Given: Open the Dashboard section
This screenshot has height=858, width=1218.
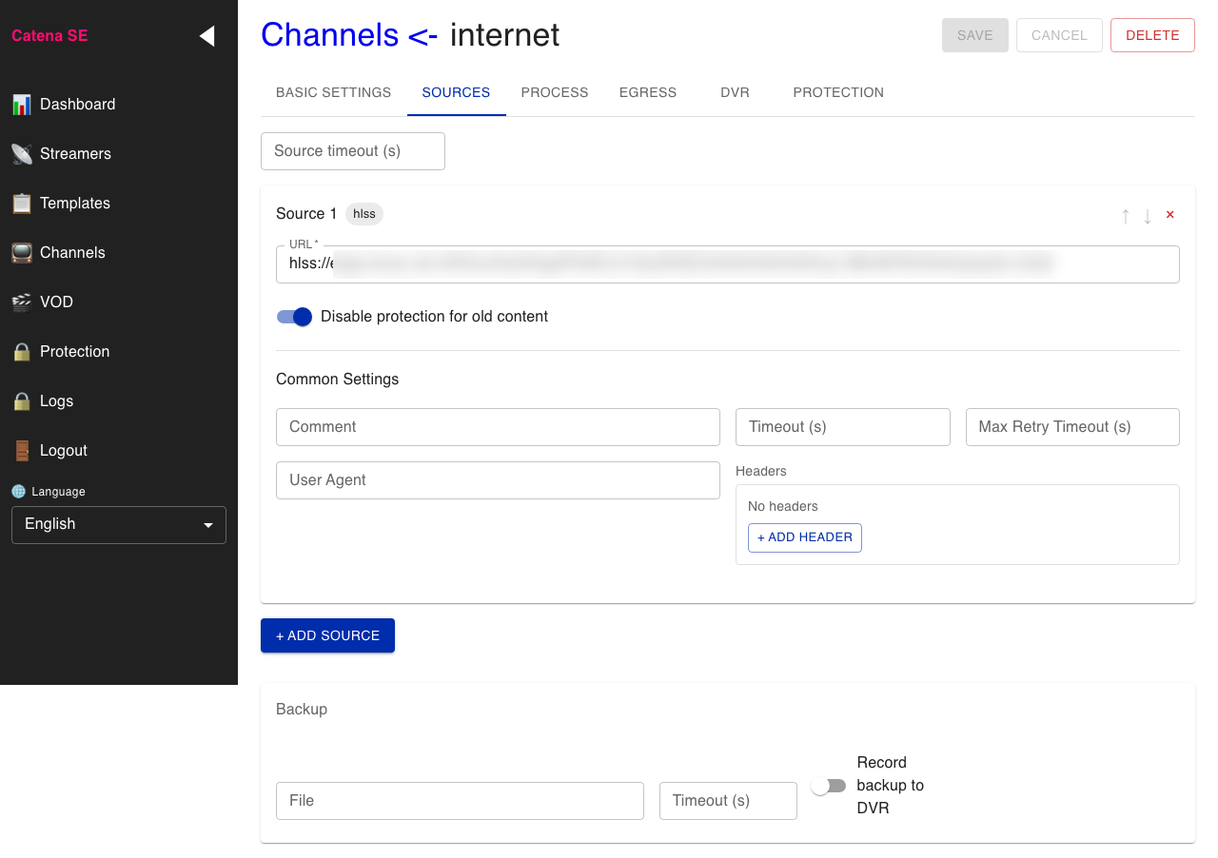Looking at the screenshot, I should click(77, 104).
